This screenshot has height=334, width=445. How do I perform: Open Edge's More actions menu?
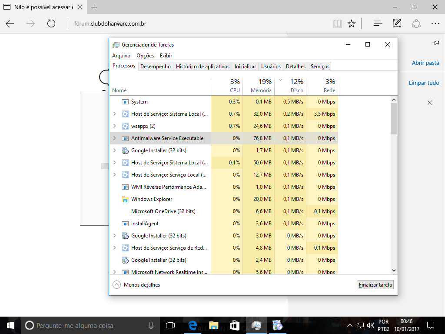(435, 23)
